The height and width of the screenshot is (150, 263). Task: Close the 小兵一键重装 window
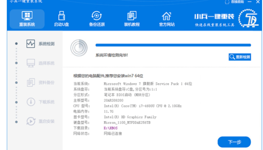pos(258,2)
